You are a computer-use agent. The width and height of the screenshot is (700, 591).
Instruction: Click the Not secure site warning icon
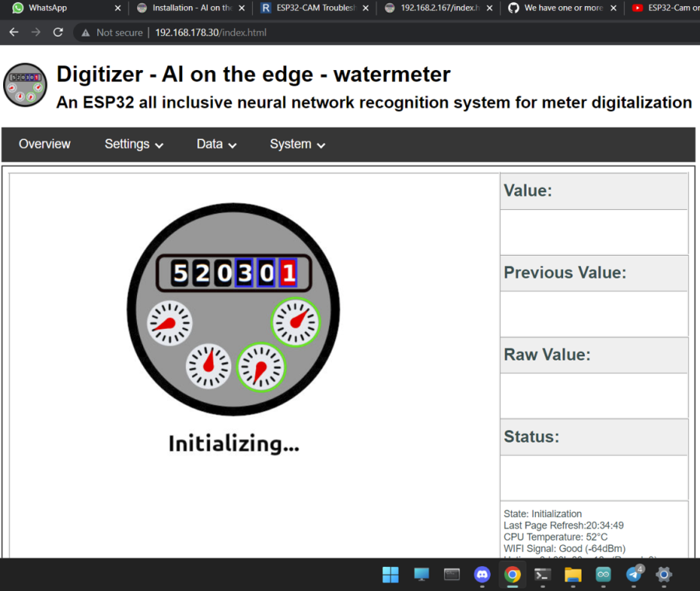pos(86,33)
